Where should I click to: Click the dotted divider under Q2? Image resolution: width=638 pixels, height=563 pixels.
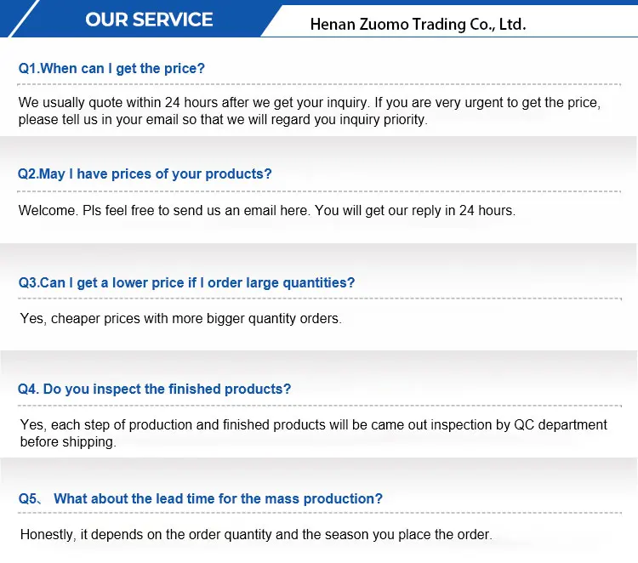(x=319, y=190)
